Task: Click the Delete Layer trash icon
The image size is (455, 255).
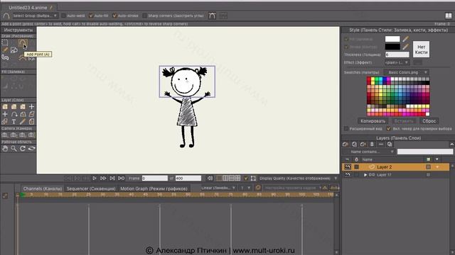Action: (x=372, y=144)
